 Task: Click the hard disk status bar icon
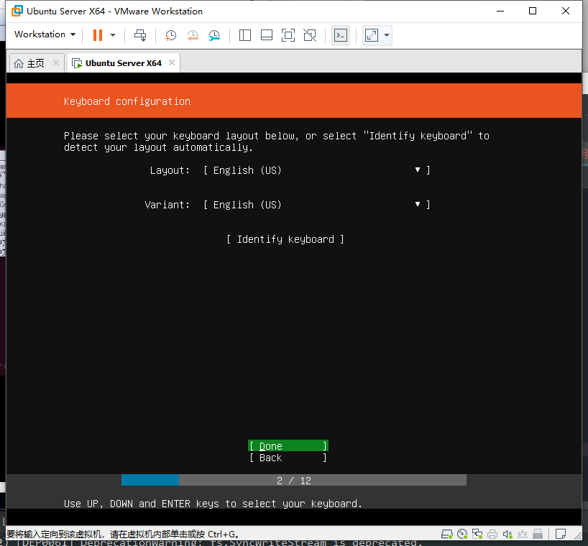click(447, 534)
